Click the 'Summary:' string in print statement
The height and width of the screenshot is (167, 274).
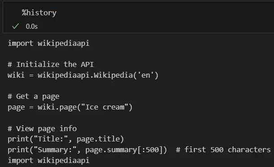[55, 150]
